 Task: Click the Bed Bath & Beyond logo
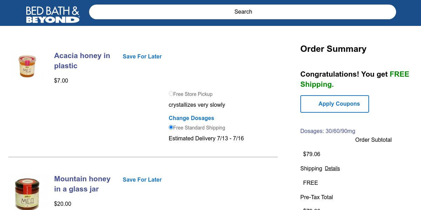pos(53,14)
